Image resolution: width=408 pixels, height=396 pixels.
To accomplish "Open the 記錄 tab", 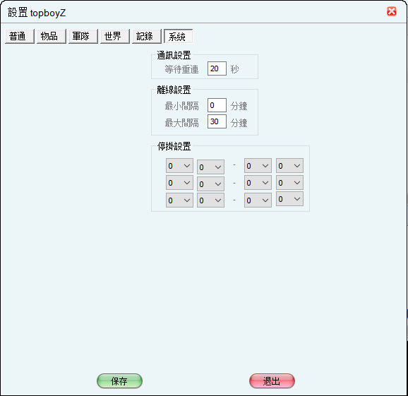I will (x=147, y=36).
